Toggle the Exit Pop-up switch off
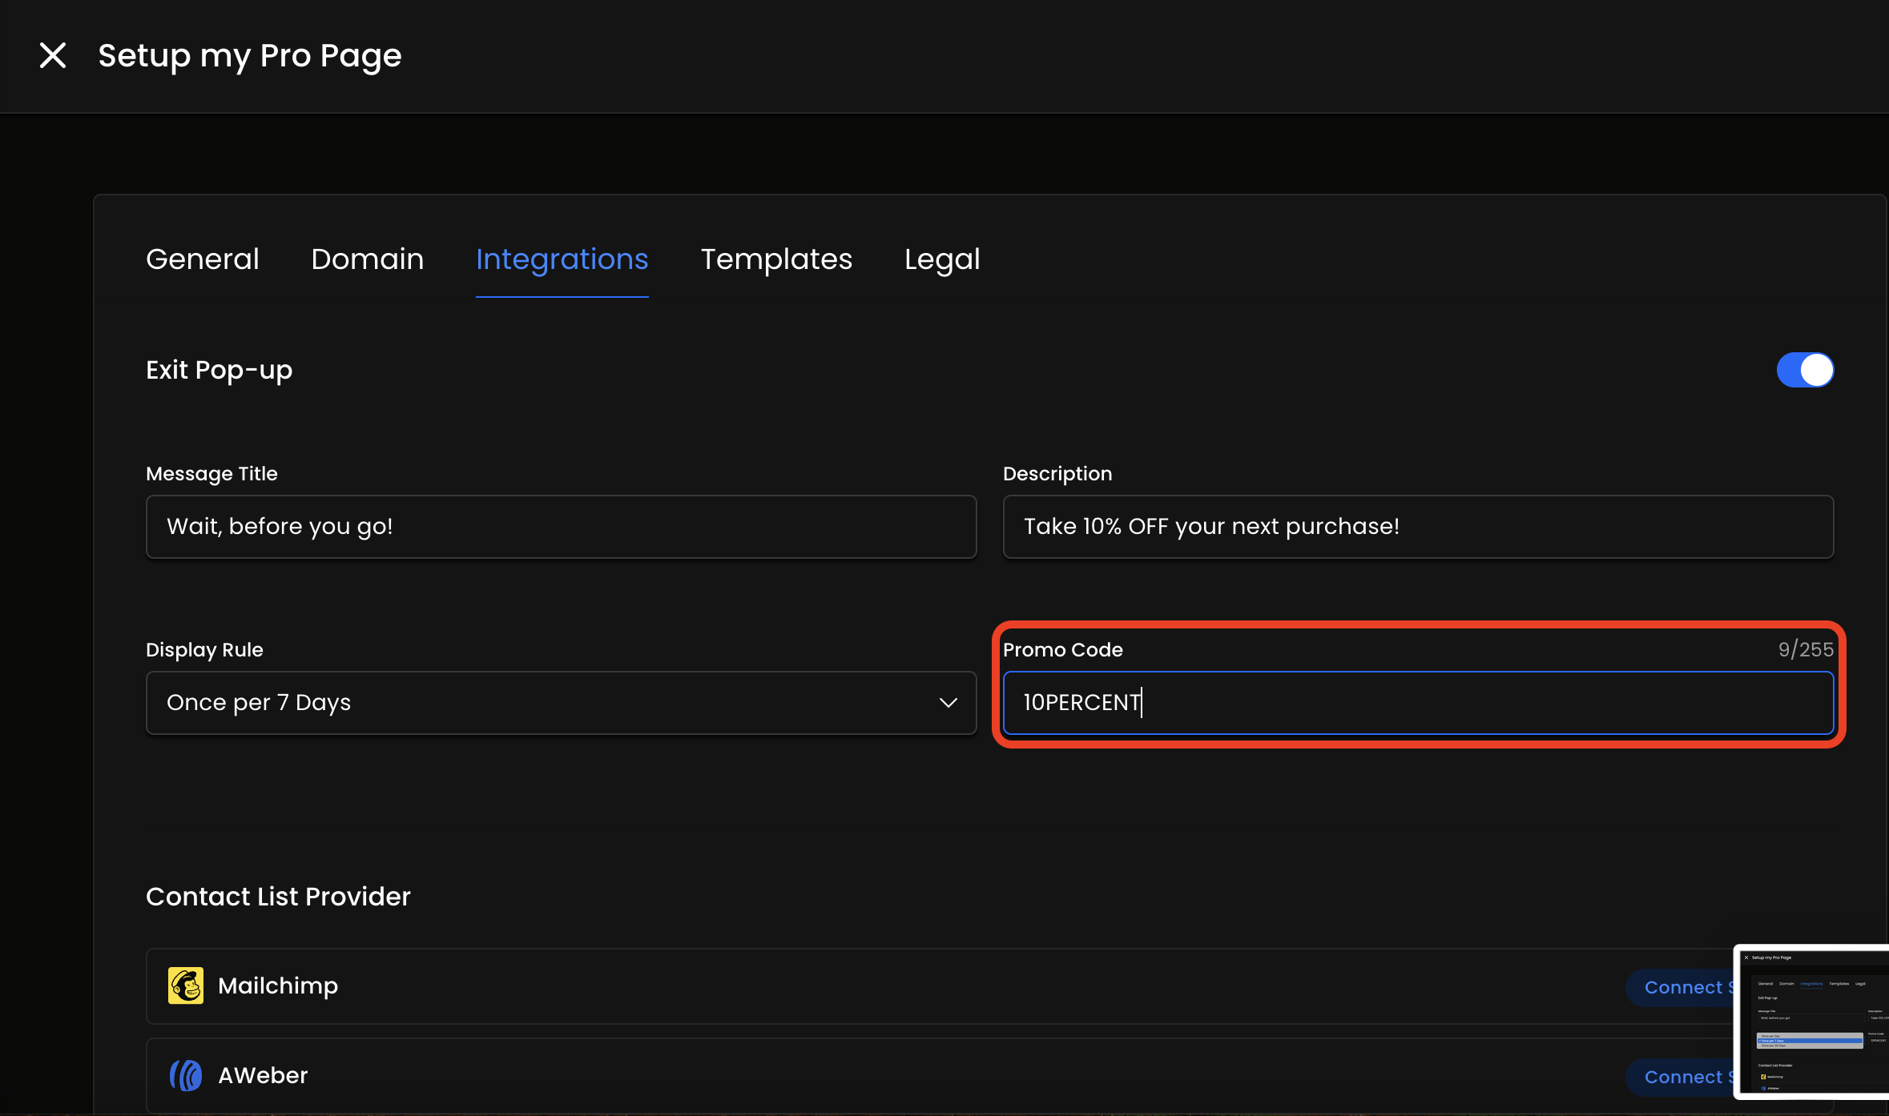The width and height of the screenshot is (1889, 1116). click(x=1805, y=370)
